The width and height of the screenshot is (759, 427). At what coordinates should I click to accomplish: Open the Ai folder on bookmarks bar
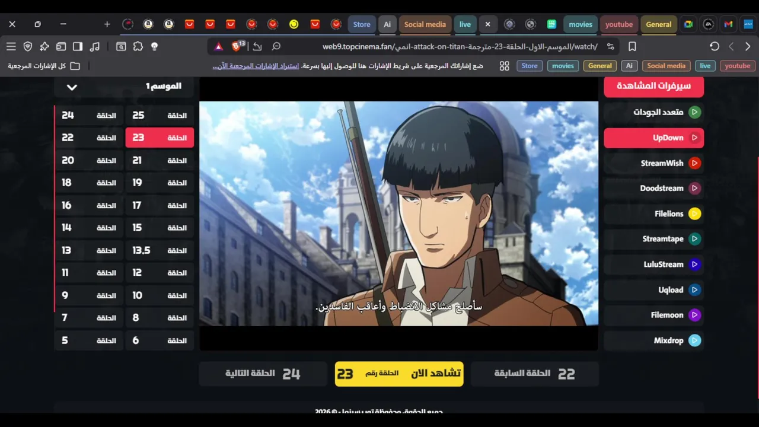tap(629, 66)
